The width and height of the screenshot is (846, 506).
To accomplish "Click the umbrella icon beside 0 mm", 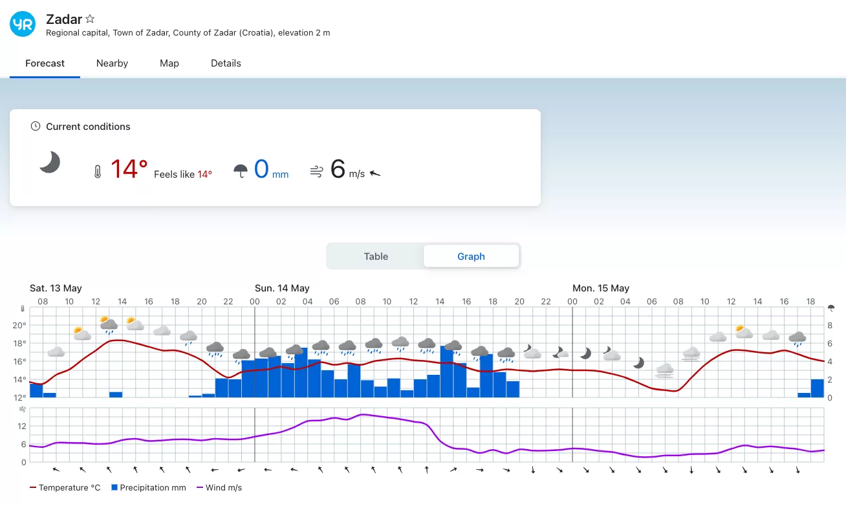I will tap(241, 171).
